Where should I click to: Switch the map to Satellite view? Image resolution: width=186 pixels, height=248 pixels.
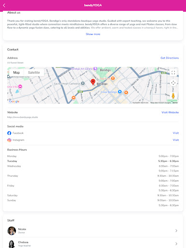tap(34, 73)
